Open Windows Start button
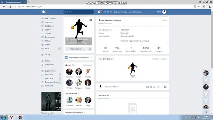 click(4, 117)
